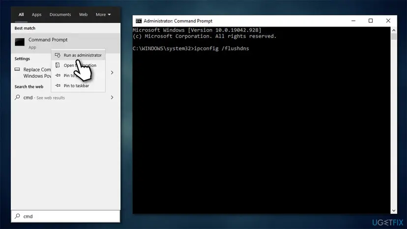Viewport: 407px width, 229px height.
Task: Click the Run as administrator shield icon
Action: [58, 55]
